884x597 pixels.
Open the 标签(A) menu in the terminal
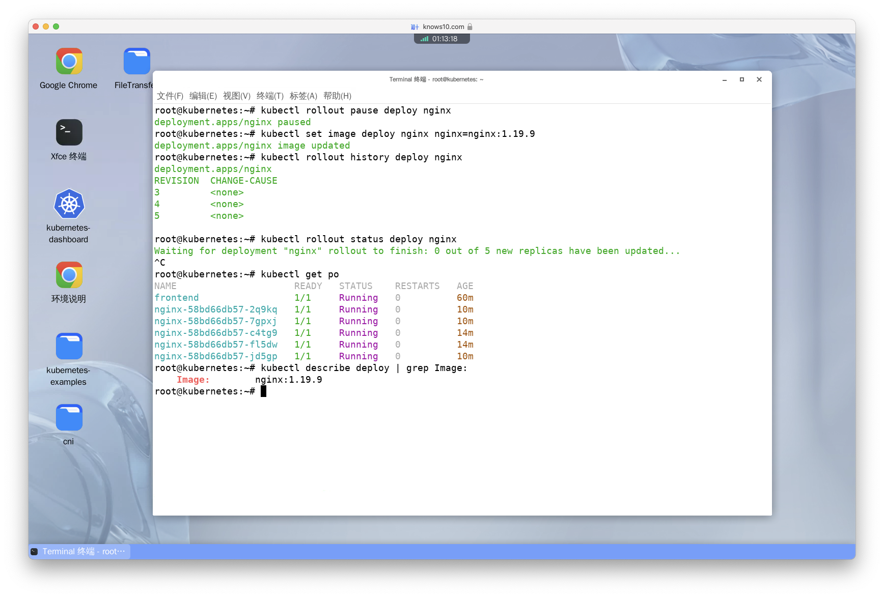[x=303, y=96]
